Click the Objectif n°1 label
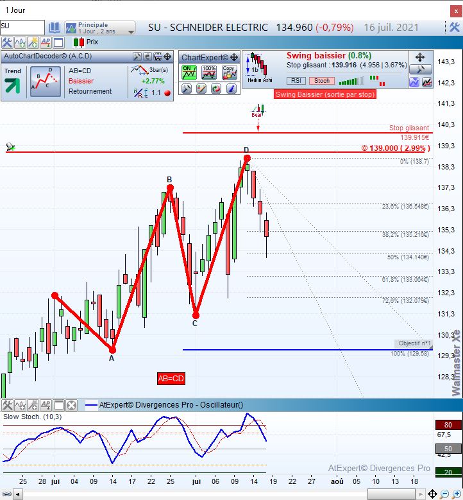The image size is (463, 500). [x=414, y=343]
